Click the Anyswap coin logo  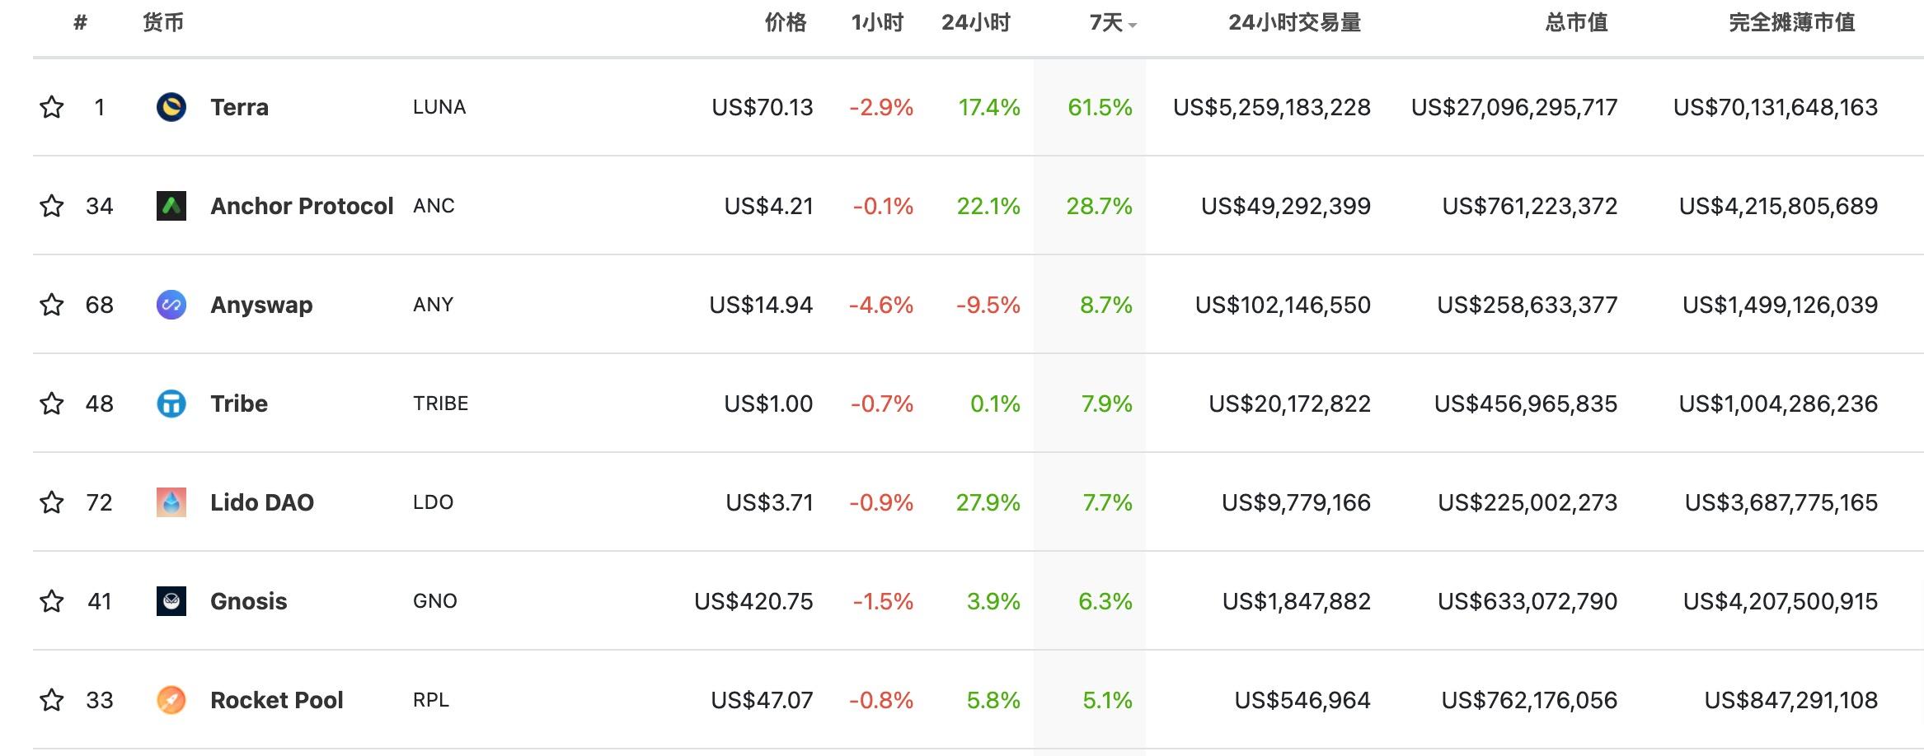point(171,305)
